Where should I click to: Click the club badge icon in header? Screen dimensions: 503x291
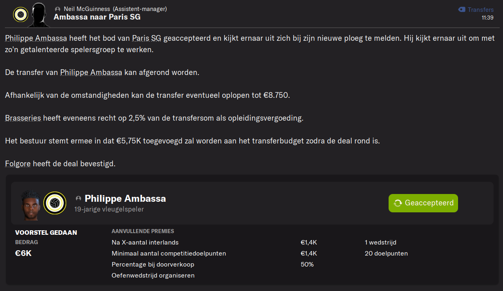click(x=20, y=15)
